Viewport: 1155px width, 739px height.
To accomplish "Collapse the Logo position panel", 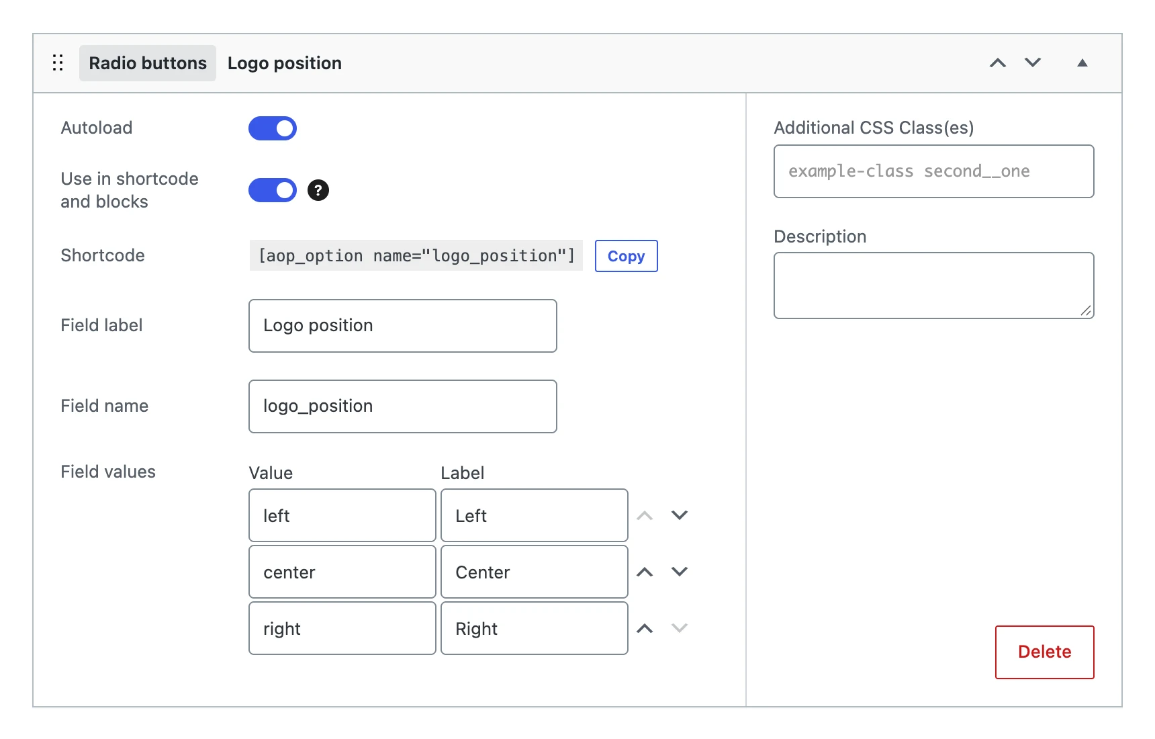I will 1082,63.
